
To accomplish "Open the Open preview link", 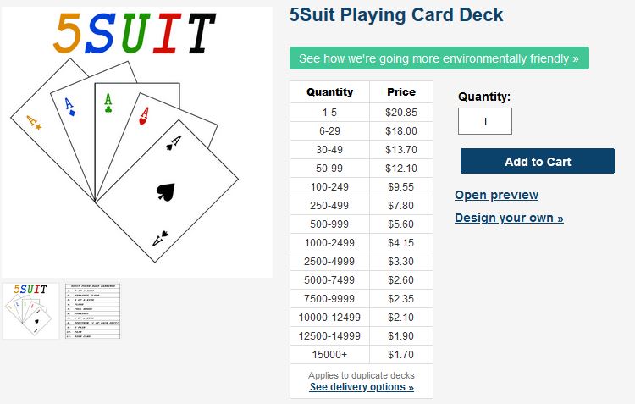I will (x=496, y=195).
